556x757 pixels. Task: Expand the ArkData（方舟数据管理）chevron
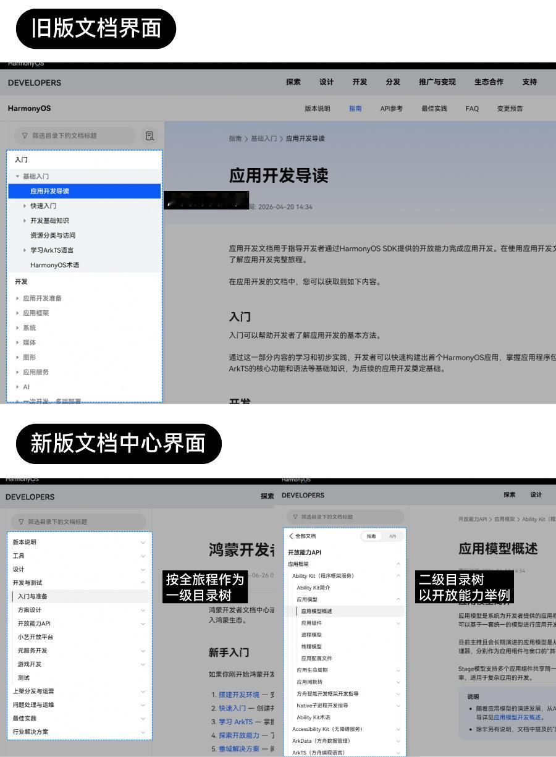click(398, 741)
